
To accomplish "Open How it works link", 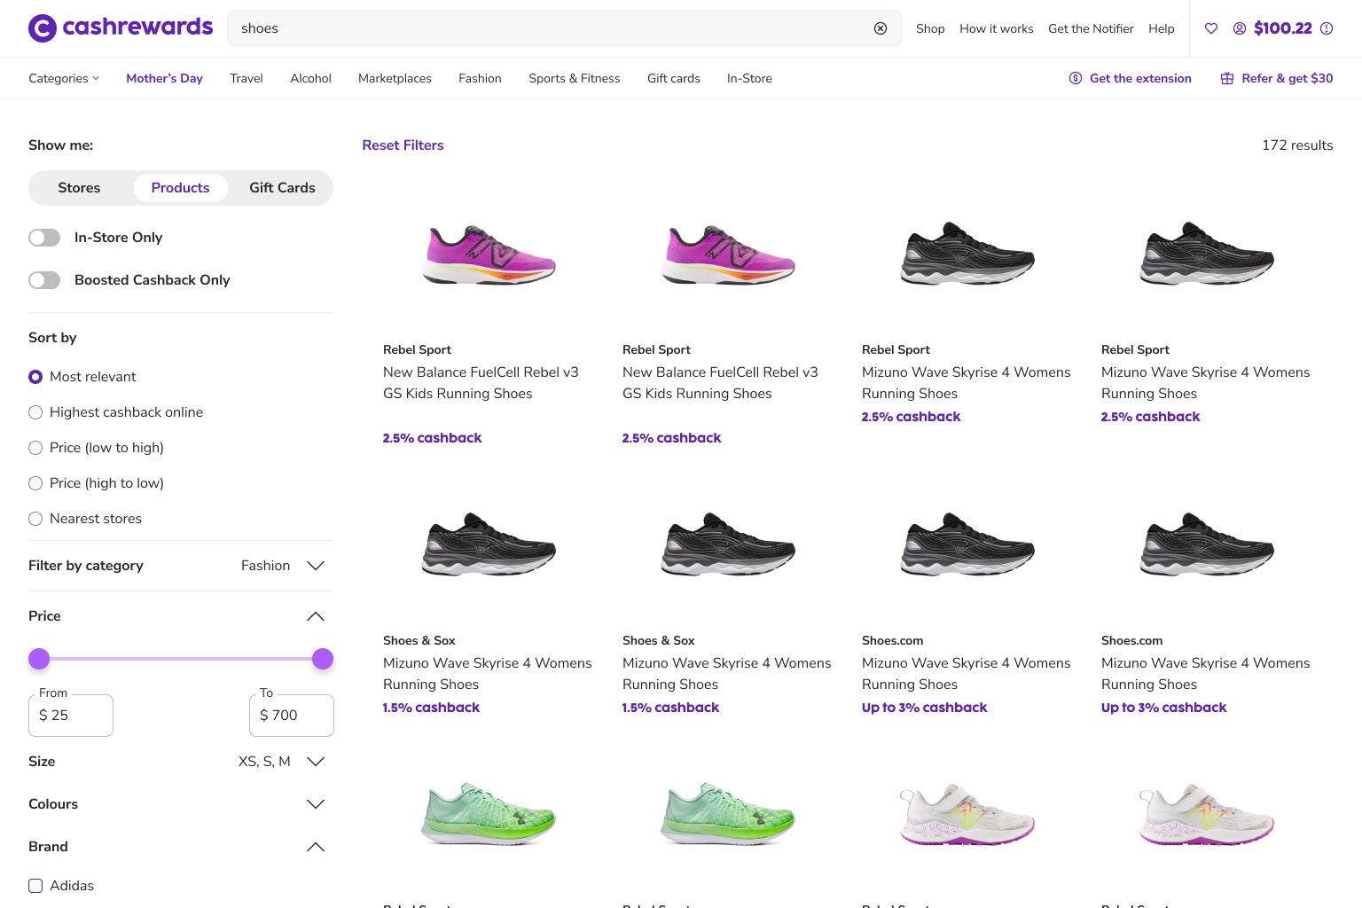I will [997, 28].
